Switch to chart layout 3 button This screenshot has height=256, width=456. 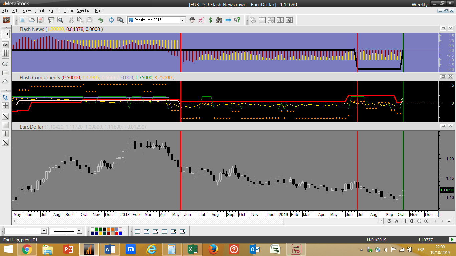(155, 231)
